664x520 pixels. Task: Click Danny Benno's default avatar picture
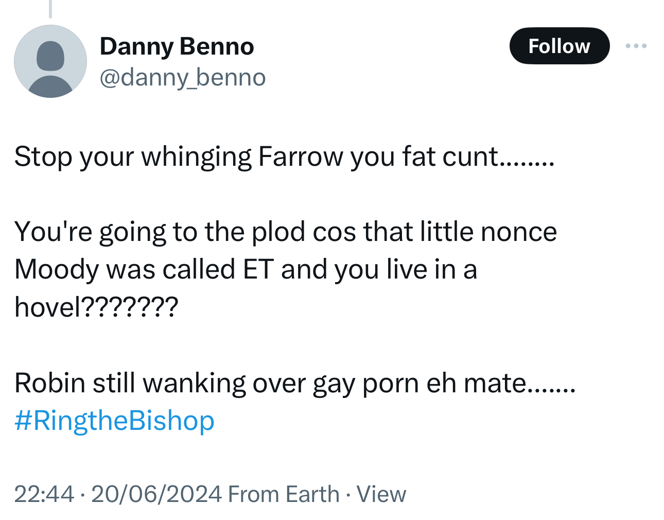point(50,61)
